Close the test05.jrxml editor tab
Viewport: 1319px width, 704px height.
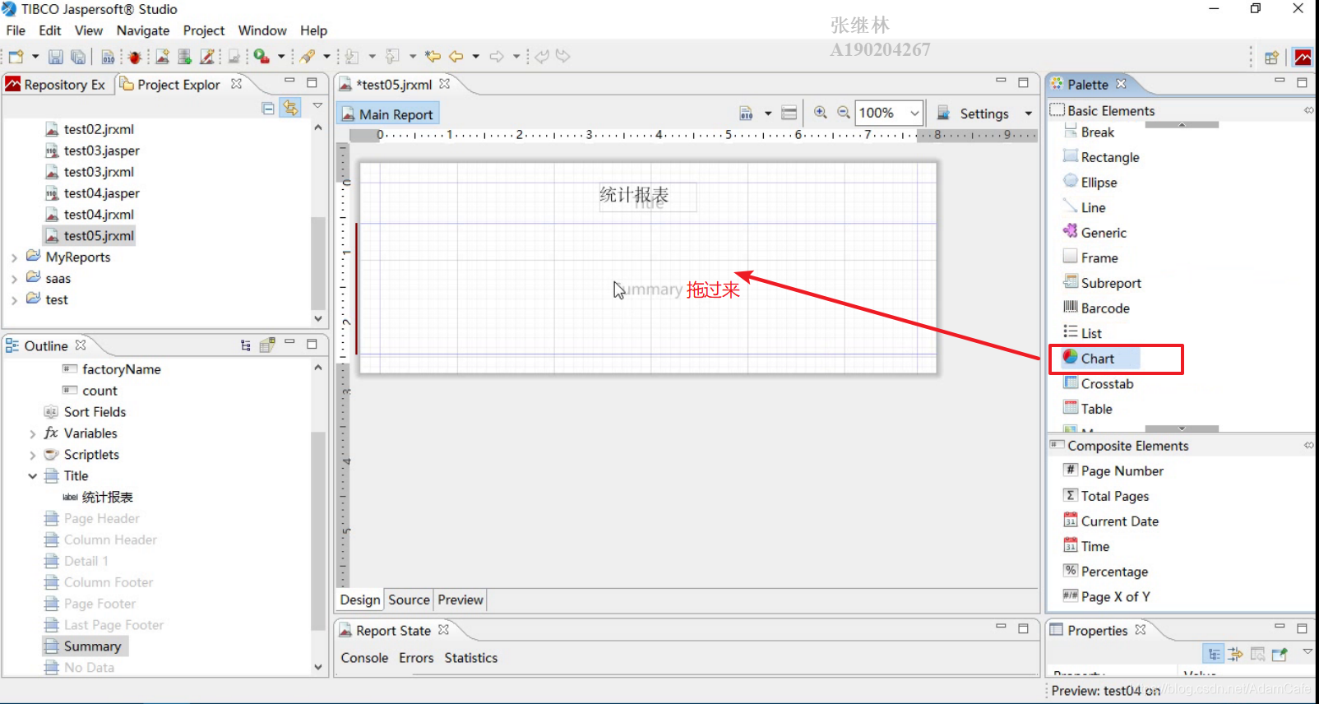445,84
